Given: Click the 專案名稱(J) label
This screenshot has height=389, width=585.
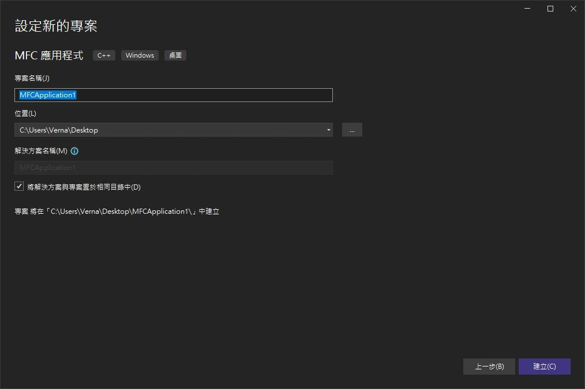Looking at the screenshot, I should click(x=32, y=78).
